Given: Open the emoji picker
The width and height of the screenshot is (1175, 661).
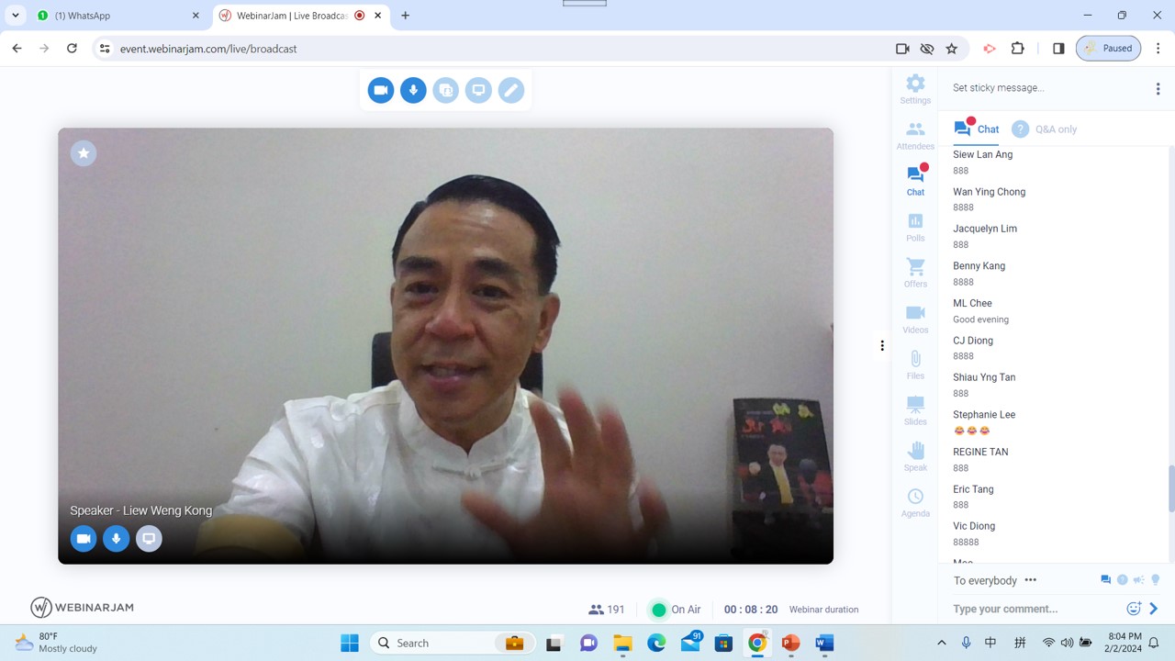Looking at the screenshot, I should click(x=1134, y=609).
